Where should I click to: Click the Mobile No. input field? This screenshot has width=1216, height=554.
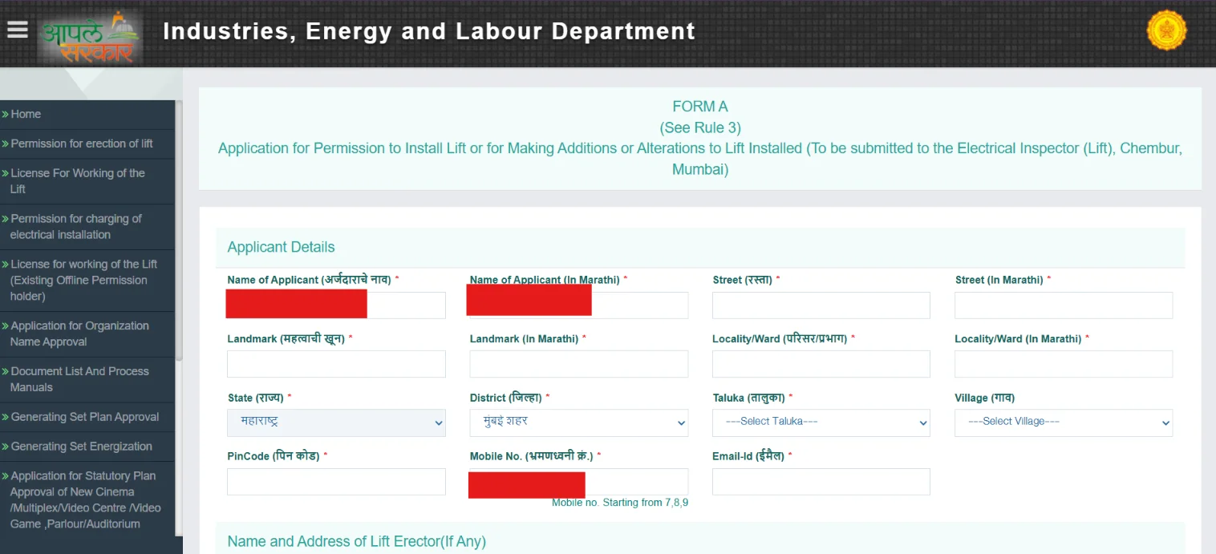579,482
